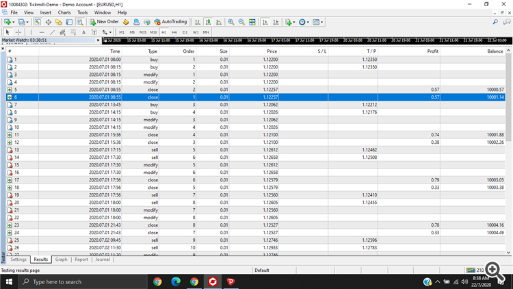Open the File menu
The width and height of the screenshot is (513, 289).
tap(14, 12)
